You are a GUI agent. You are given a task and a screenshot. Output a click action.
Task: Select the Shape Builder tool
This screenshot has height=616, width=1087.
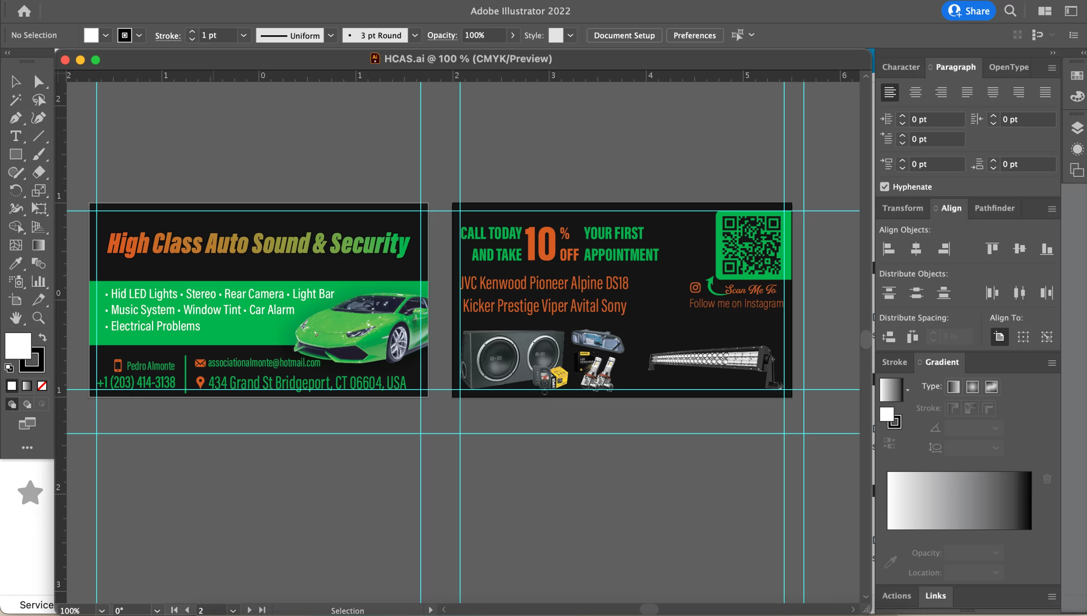tap(16, 227)
